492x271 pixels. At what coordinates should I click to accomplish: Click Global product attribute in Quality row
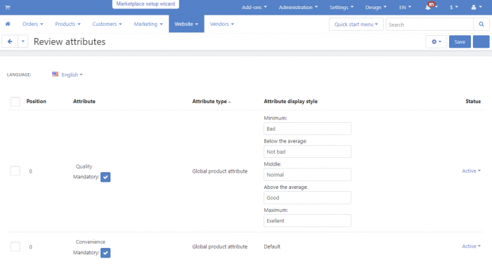tap(219, 171)
